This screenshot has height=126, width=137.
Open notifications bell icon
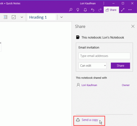click(x=85, y=10)
